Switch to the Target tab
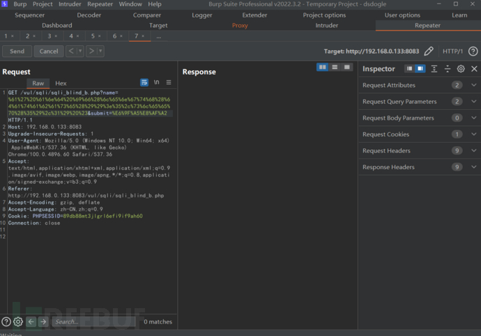Image resolution: width=481 pixels, height=336 pixels. pos(158,26)
